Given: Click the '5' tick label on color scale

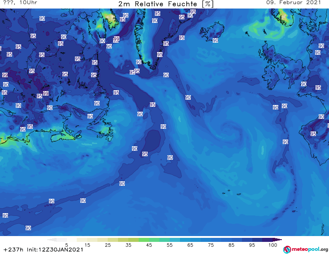Looking at the screenshot, I should (x=66, y=245).
